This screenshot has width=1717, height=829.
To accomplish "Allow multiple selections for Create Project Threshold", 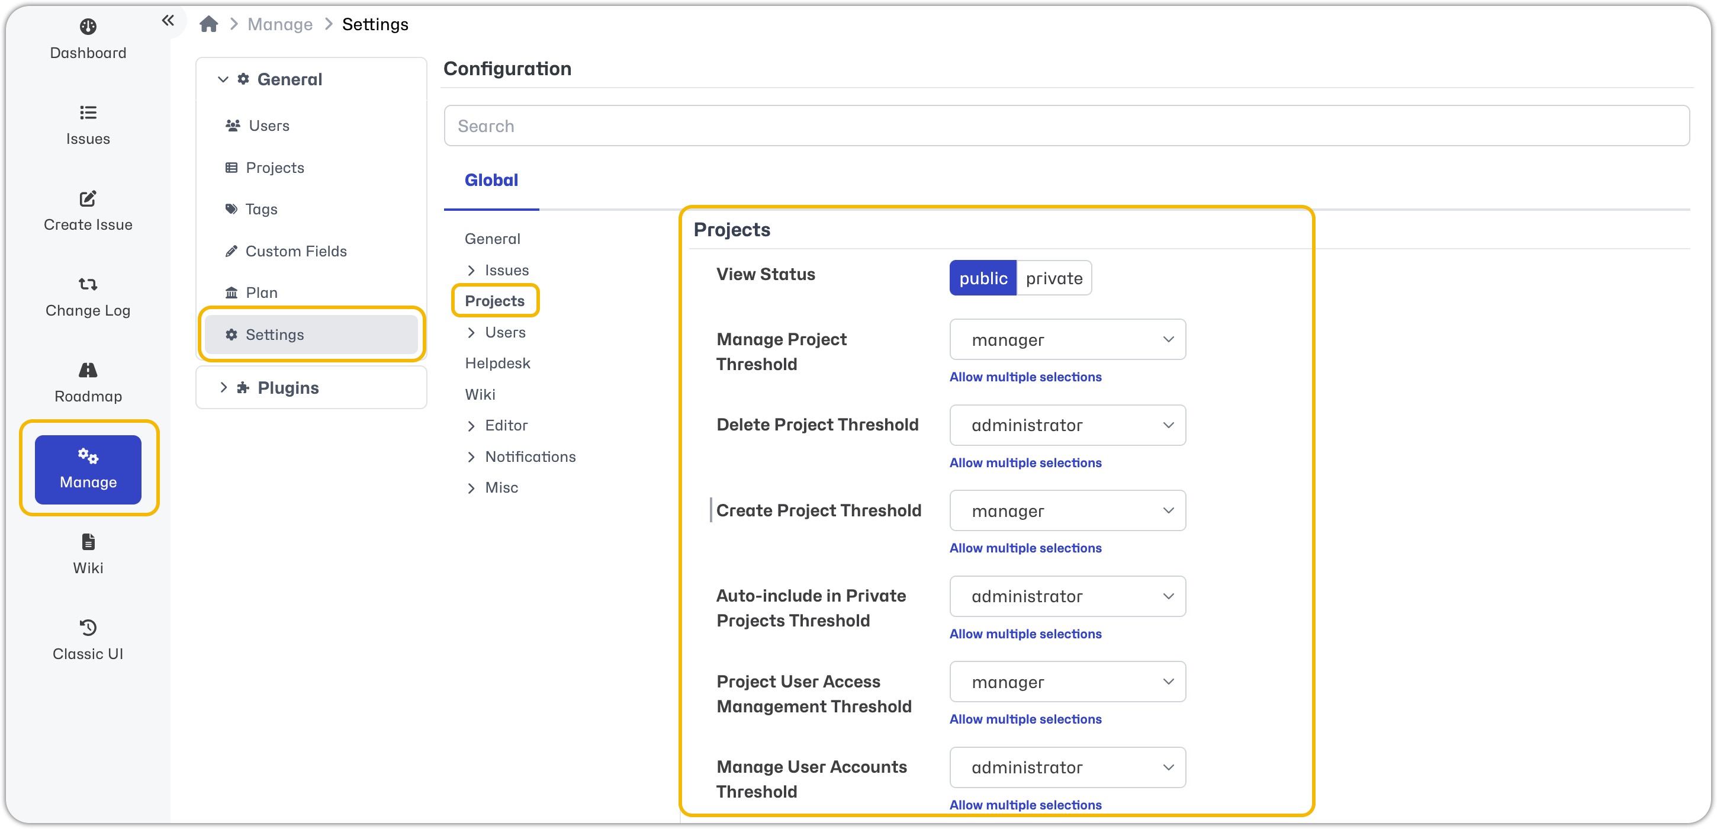I will pos(1025,548).
